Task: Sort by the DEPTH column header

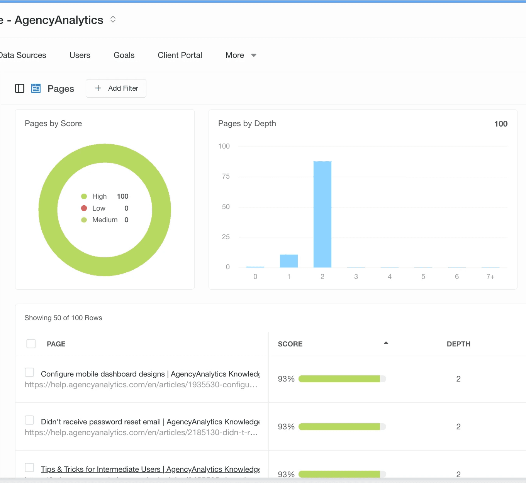Action: pyautogui.click(x=458, y=344)
